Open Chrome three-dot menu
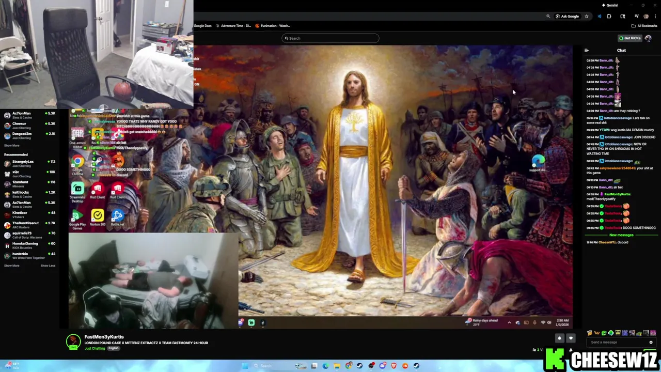 click(x=654, y=17)
